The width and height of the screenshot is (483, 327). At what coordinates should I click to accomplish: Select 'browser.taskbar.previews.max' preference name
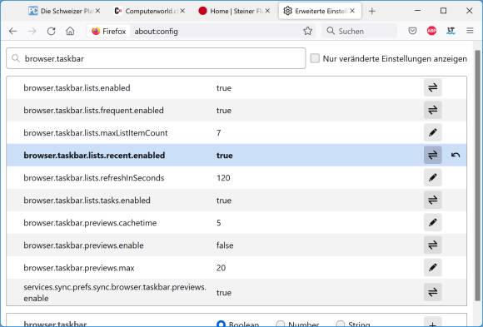click(79, 268)
